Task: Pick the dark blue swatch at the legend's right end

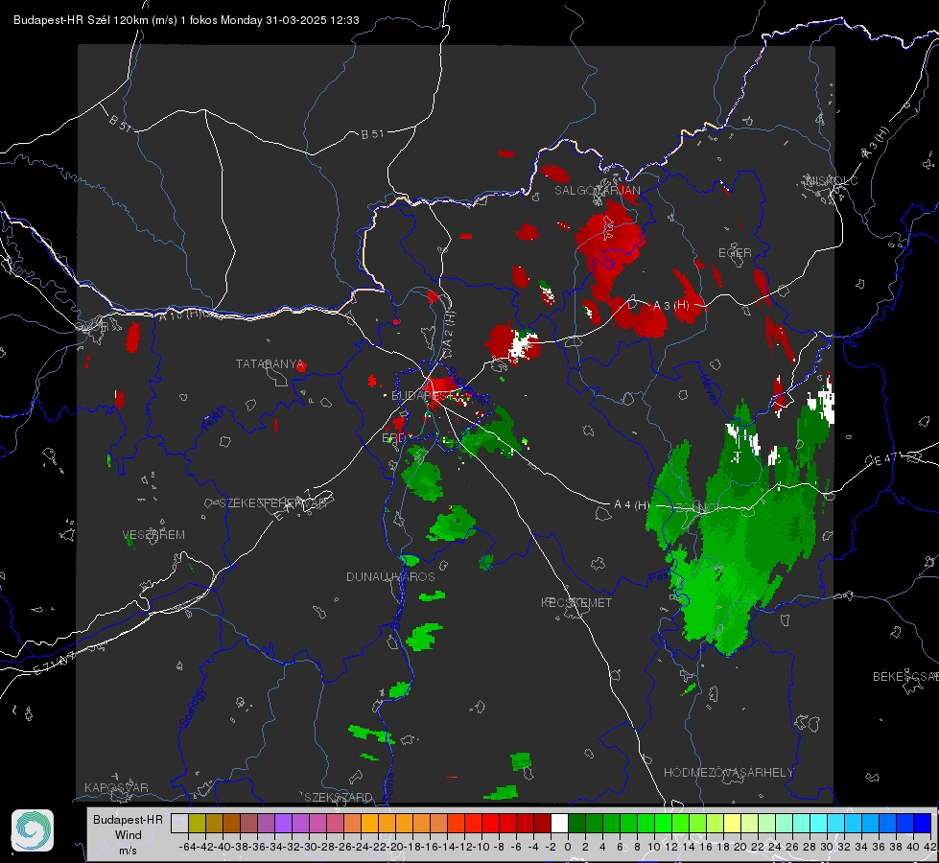Action: [x=923, y=824]
